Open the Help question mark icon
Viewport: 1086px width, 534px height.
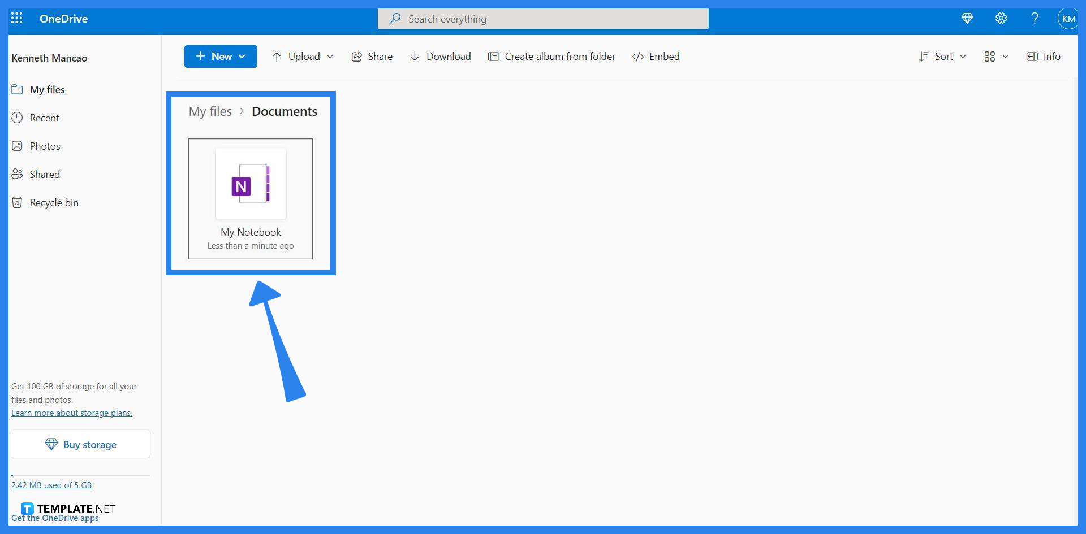tap(1035, 18)
